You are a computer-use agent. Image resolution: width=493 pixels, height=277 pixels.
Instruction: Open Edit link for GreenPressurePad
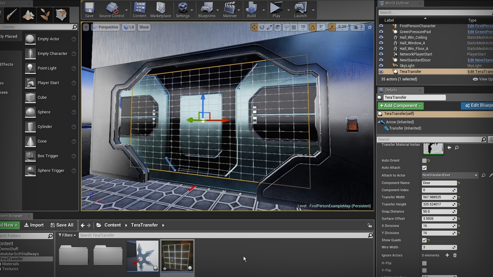pyautogui.click(x=480, y=32)
